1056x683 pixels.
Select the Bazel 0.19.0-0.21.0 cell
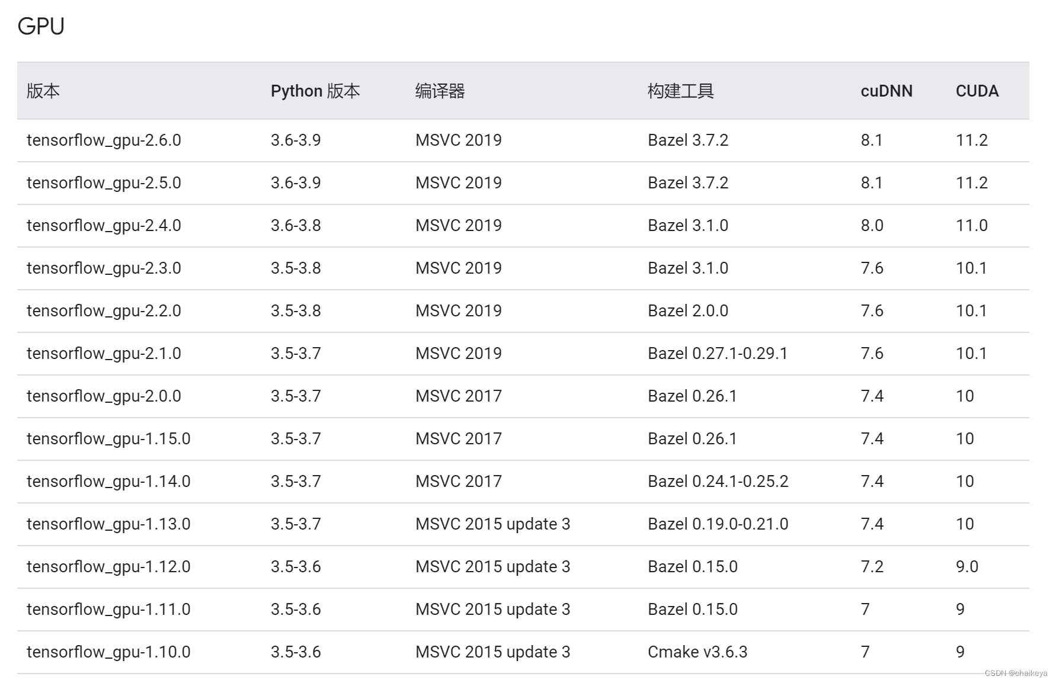pyautogui.click(x=716, y=524)
